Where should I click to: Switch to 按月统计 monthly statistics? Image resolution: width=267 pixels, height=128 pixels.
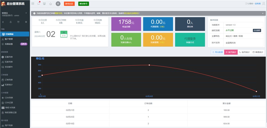coord(245,52)
